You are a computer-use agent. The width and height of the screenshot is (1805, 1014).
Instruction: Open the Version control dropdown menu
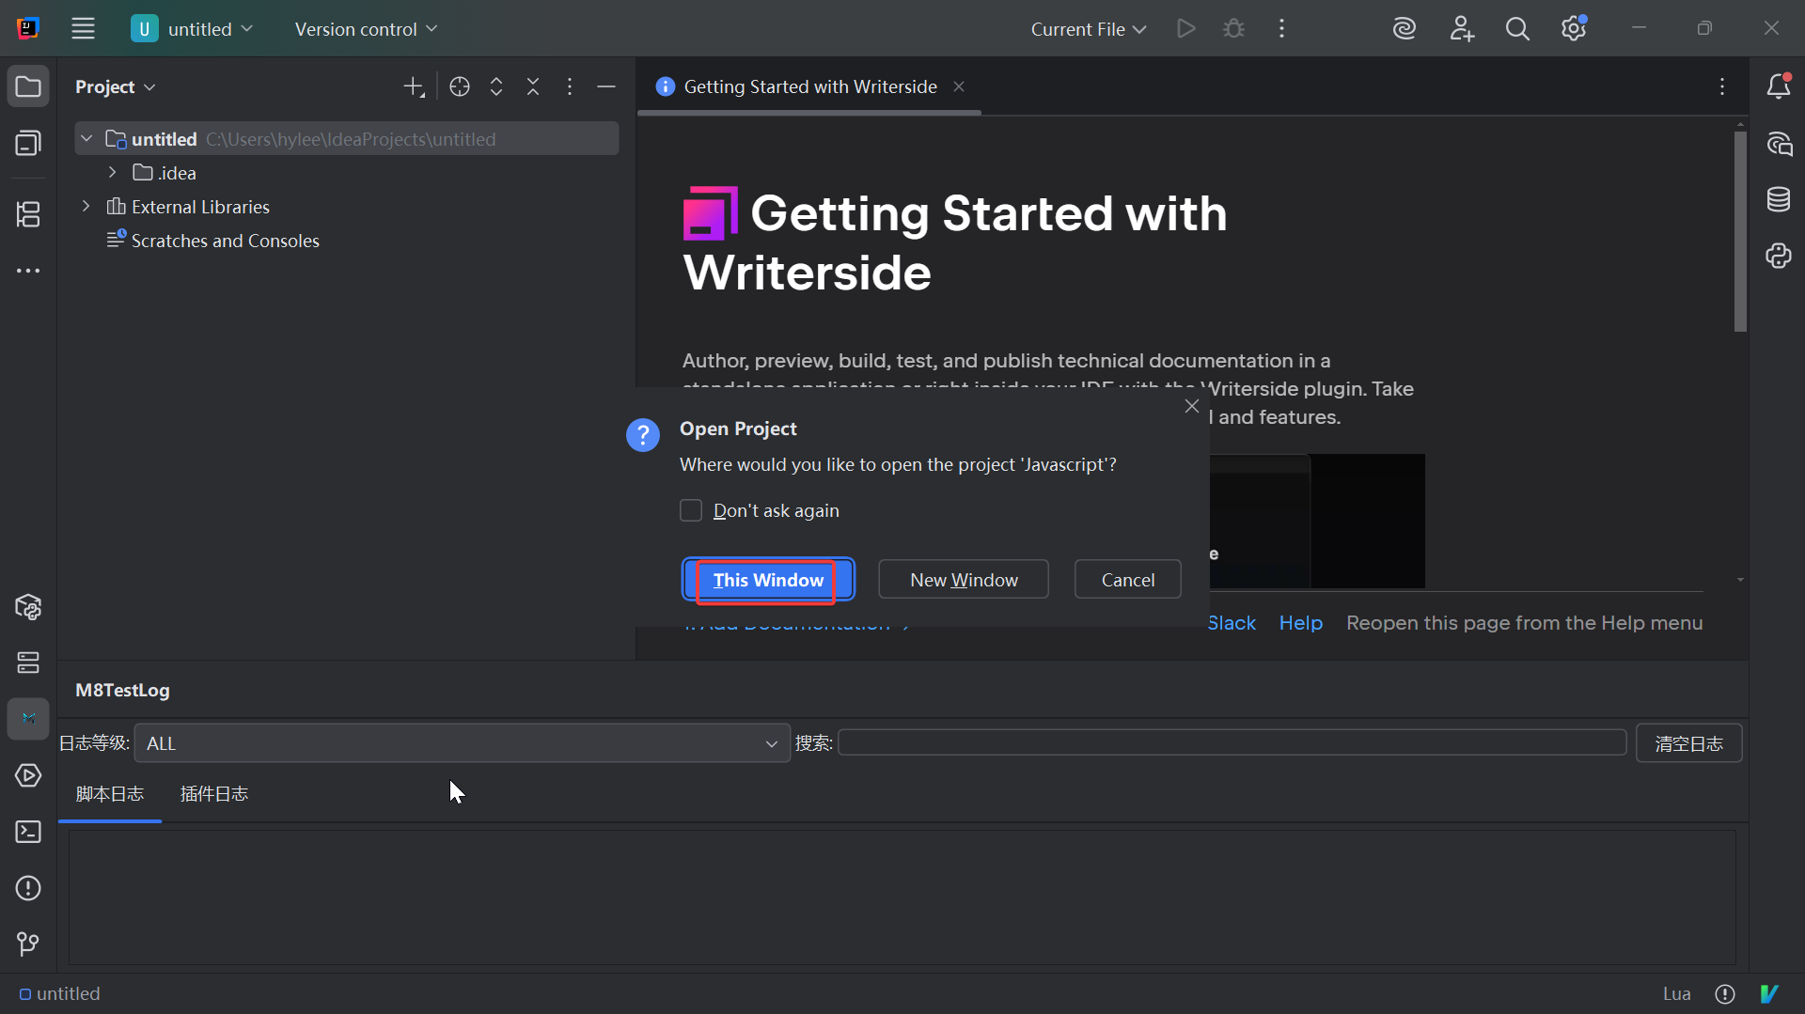coord(366,29)
